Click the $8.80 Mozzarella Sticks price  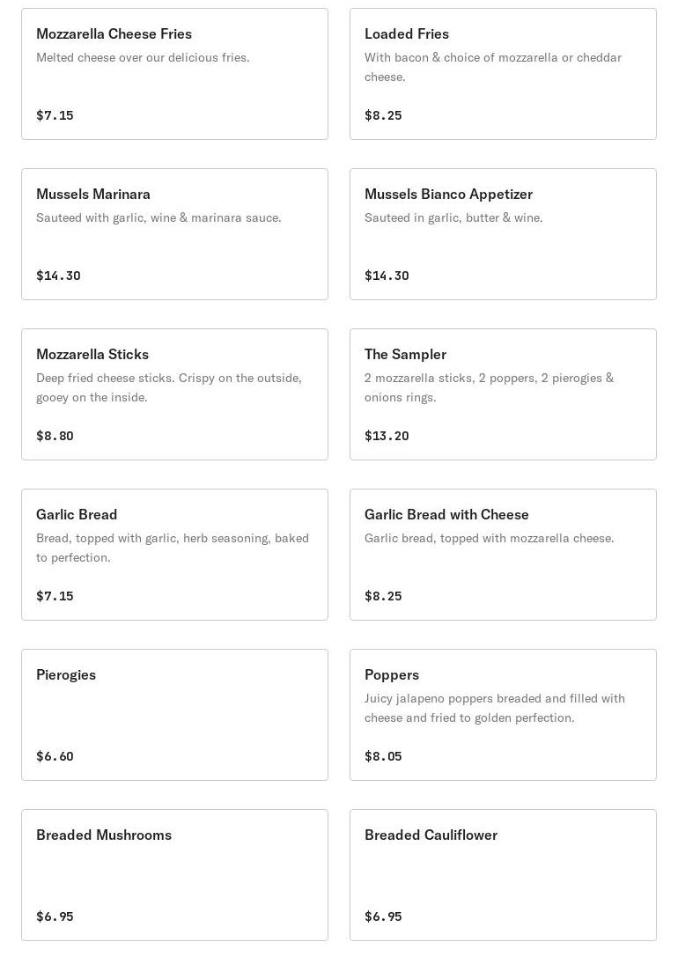(55, 436)
